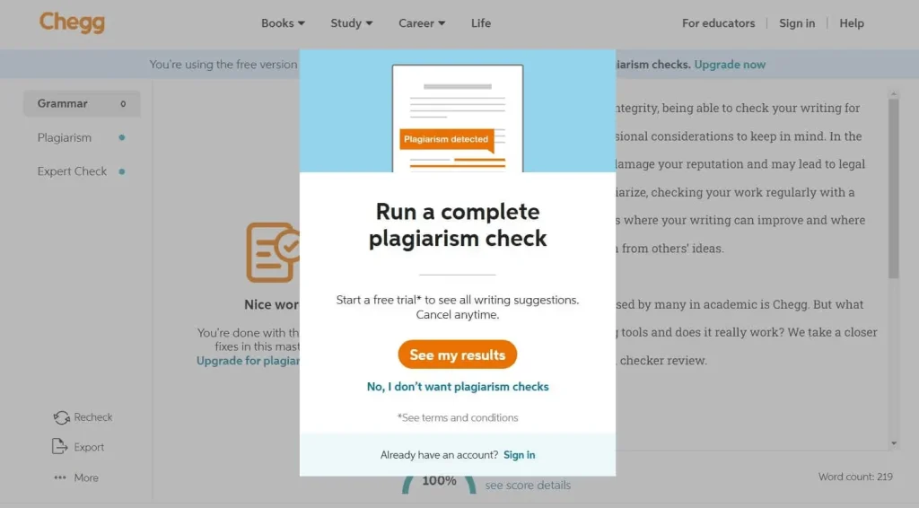
Task: Click the Upgrade for plagiarism link
Action: pyautogui.click(x=248, y=361)
